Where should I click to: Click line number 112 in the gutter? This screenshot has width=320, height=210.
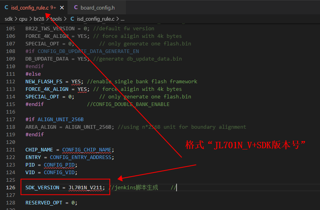[x=11, y=82]
